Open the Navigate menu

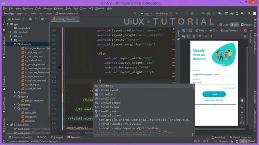point(28,8)
